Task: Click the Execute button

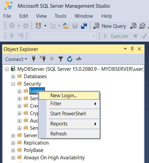Action: 116,36
